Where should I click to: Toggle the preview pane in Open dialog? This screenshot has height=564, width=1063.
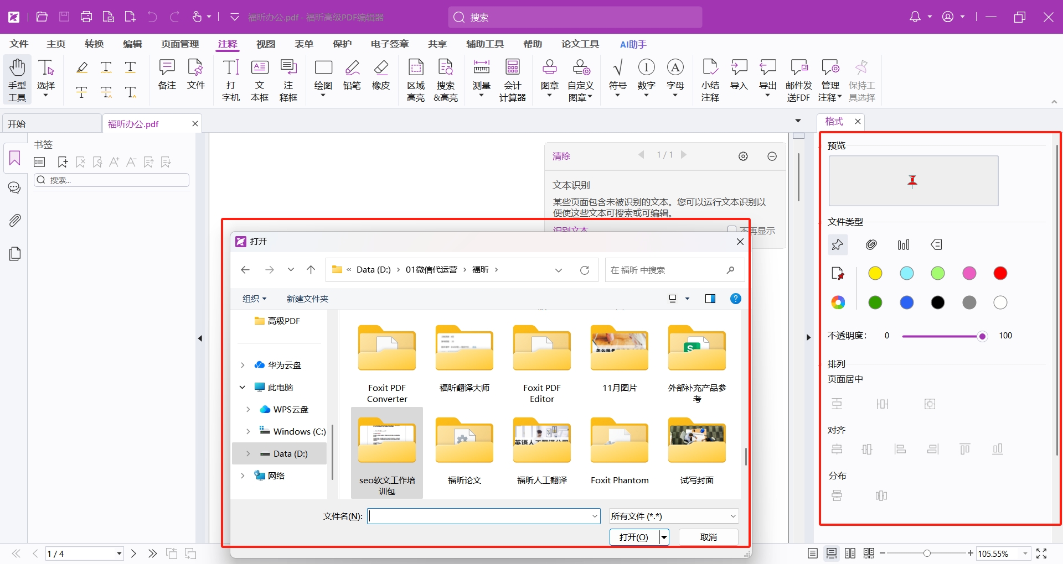coord(710,299)
